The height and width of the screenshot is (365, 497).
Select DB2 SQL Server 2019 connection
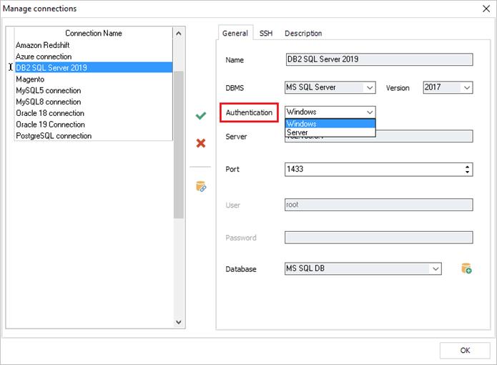click(x=94, y=67)
